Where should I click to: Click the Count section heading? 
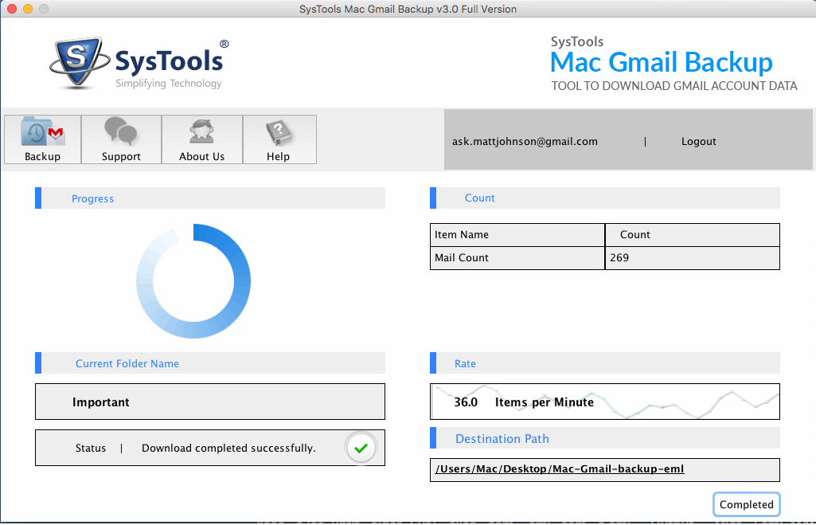pos(480,198)
